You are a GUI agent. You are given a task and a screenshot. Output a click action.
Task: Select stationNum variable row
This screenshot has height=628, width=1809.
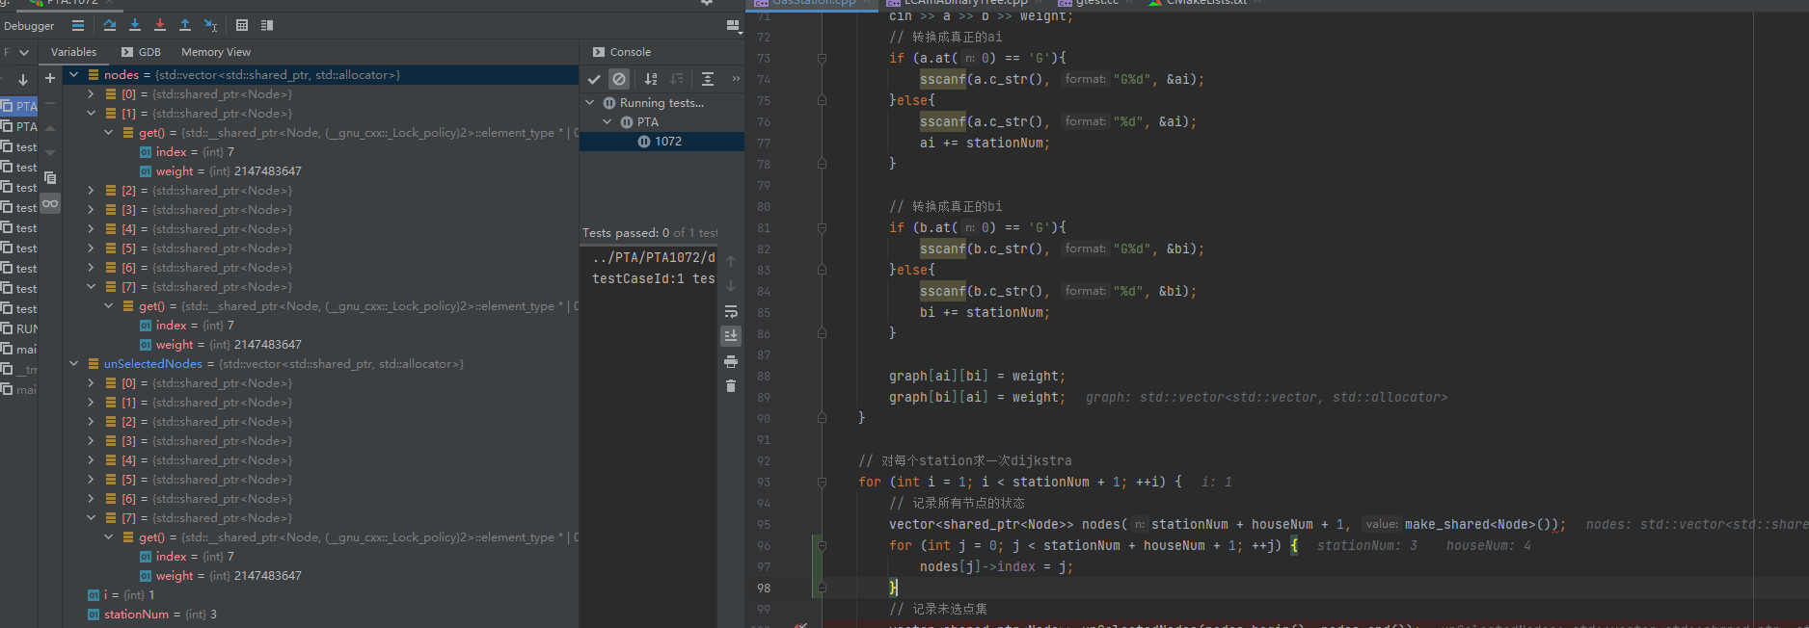coord(320,614)
